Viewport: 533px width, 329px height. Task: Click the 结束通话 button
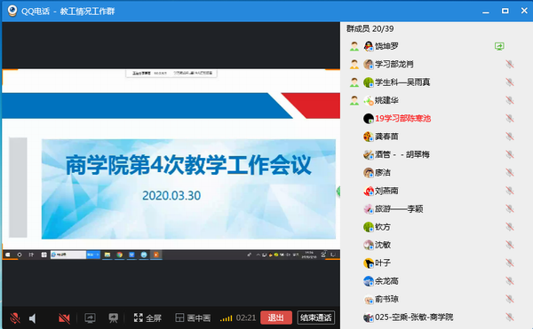pyautogui.click(x=315, y=317)
